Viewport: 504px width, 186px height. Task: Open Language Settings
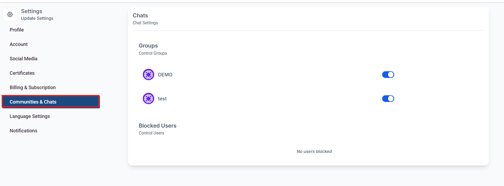[x=30, y=116]
